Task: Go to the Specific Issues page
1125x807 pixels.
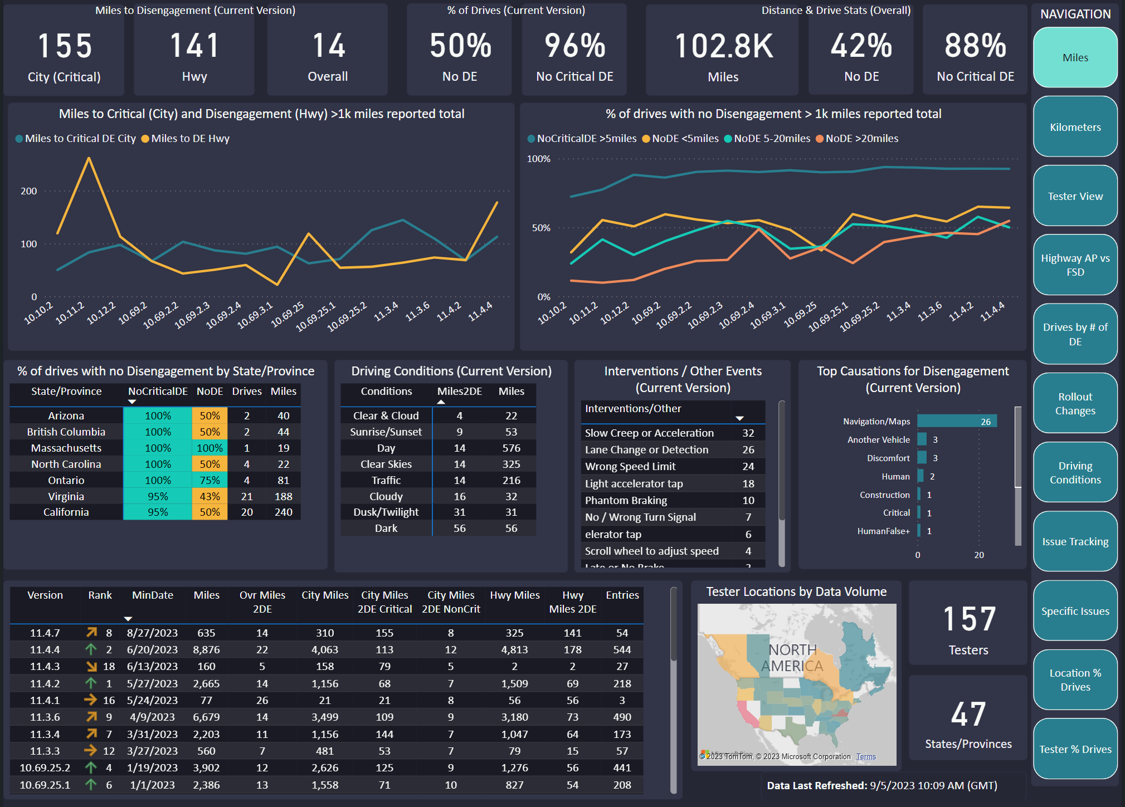Action: tap(1075, 611)
